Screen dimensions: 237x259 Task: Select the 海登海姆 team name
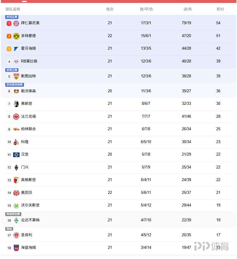coord(29,247)
